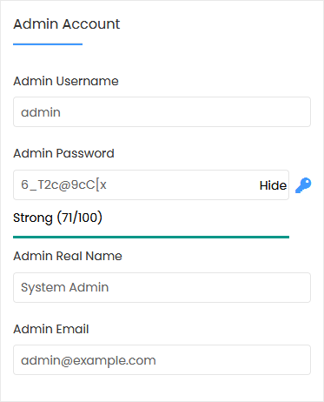
Task: Click the blue underline beneath Admin Account
Action: point(48,44)
